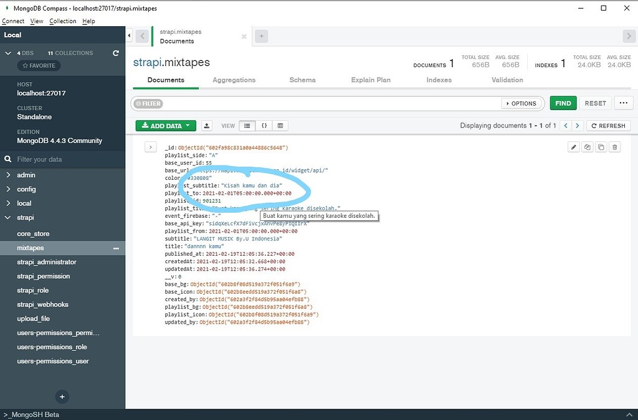Click the import data upload icon

[x=207, y=125]
